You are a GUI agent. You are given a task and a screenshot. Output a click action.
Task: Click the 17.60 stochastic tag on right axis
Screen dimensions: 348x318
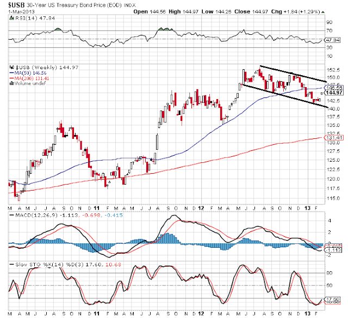click(332, 299)
